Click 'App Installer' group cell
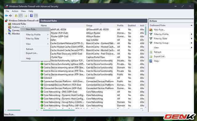The width and height of the screenshot is (197, 121). pyautogui.click(x=92, y=40)
